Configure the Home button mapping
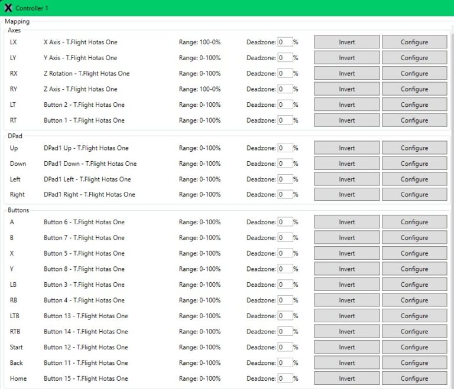 [414, 378]
